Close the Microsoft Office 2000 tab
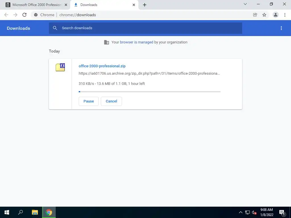Viewport: 291px width, 218px height. [x=66, y=5]
